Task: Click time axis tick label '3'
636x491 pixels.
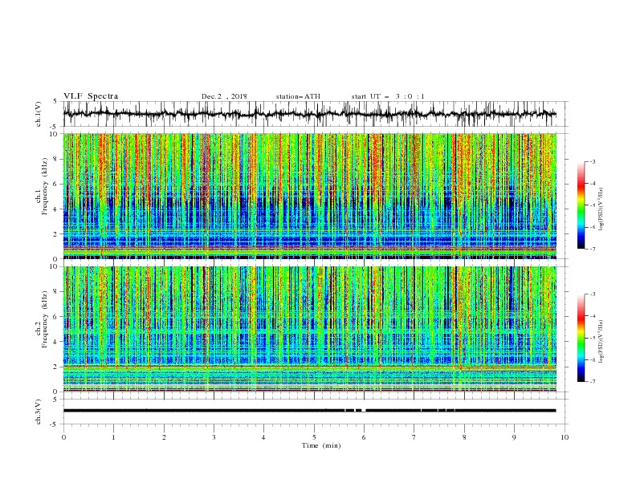Action: pos(214,437)
